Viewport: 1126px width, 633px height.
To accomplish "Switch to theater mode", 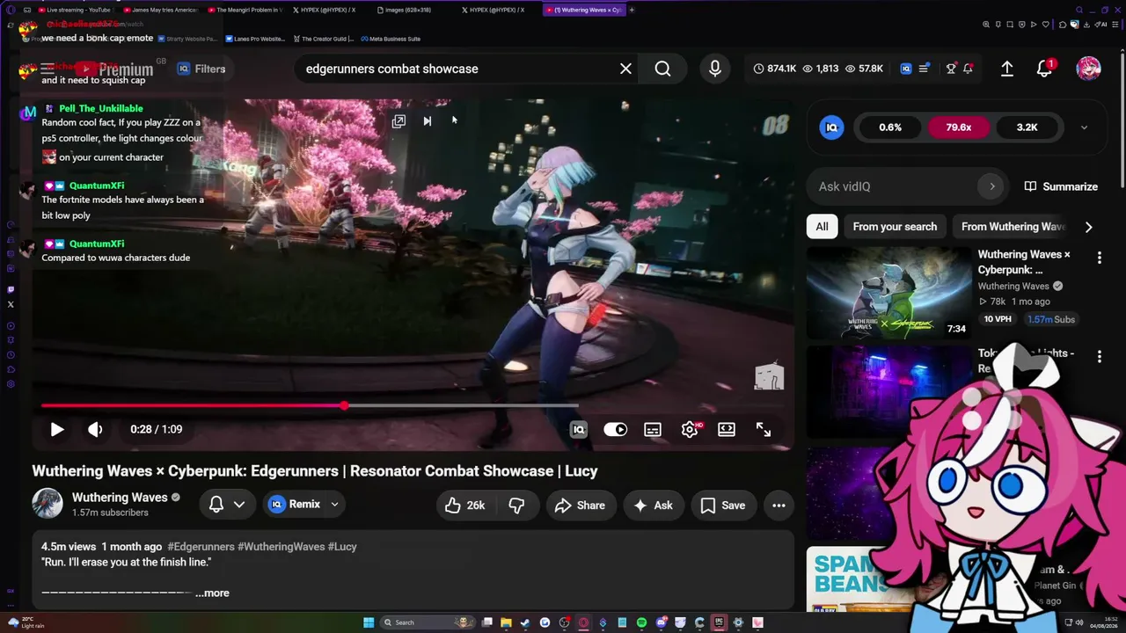I will [727, 429].
